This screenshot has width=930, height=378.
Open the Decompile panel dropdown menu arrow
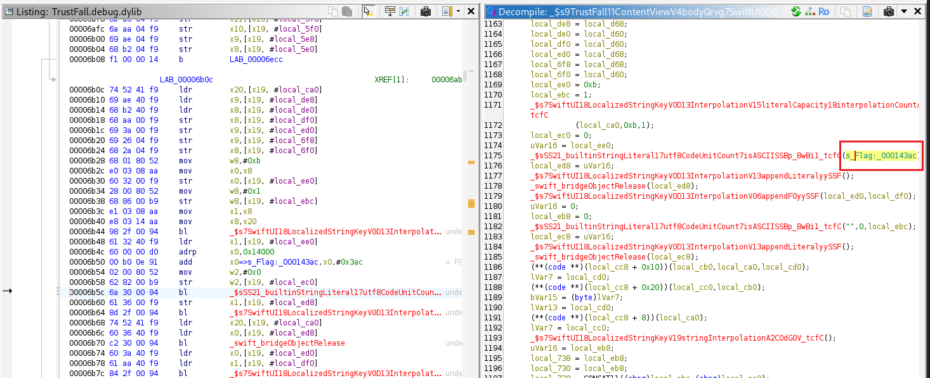(903, 11)
